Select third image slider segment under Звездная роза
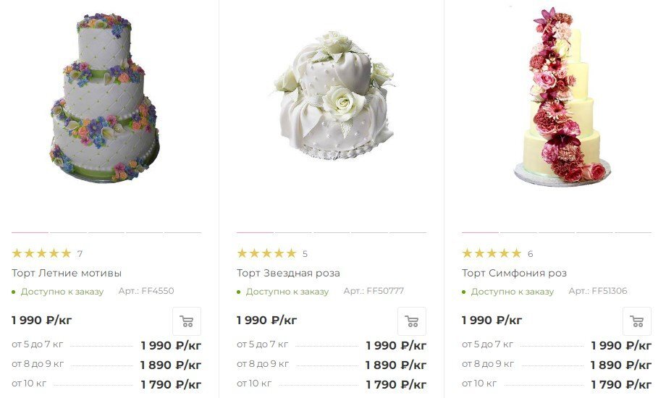 click(x=332, y=233)
